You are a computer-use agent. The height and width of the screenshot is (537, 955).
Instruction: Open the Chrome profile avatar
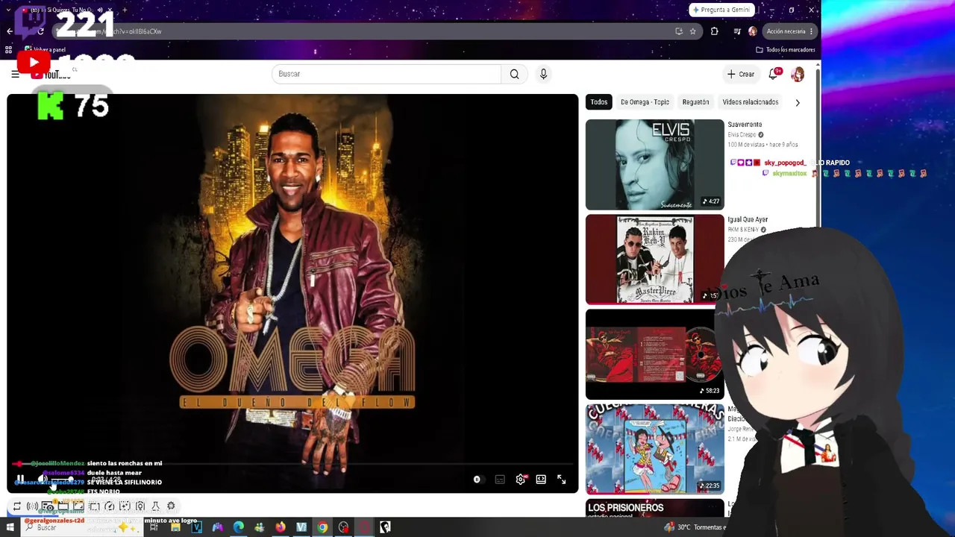pyautogui.click(x=752, y=31)
